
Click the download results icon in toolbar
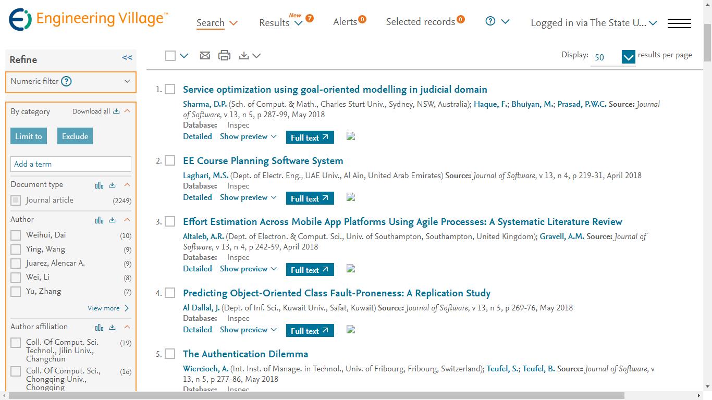tap(244, 55)
